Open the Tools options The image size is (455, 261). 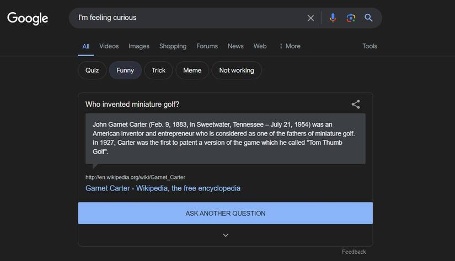pyautogui.click(x=370, y=46)
